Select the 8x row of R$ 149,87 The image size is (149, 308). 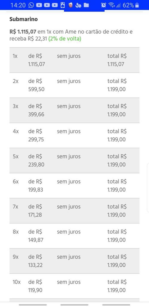click(74, 236)
